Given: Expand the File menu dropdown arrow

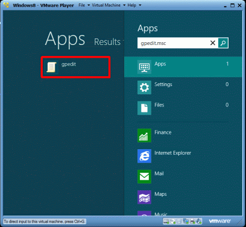Looking at the screenshot, I should [x=89, y=5].
